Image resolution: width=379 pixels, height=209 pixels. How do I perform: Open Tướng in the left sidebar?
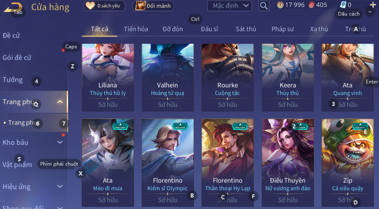click(x=13, y=80)
